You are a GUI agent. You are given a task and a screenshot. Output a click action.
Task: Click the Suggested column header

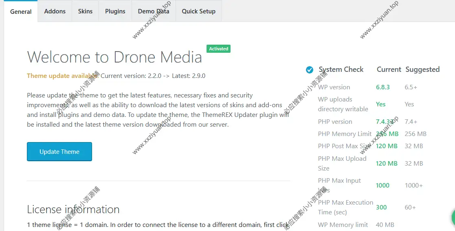point(422,69)
